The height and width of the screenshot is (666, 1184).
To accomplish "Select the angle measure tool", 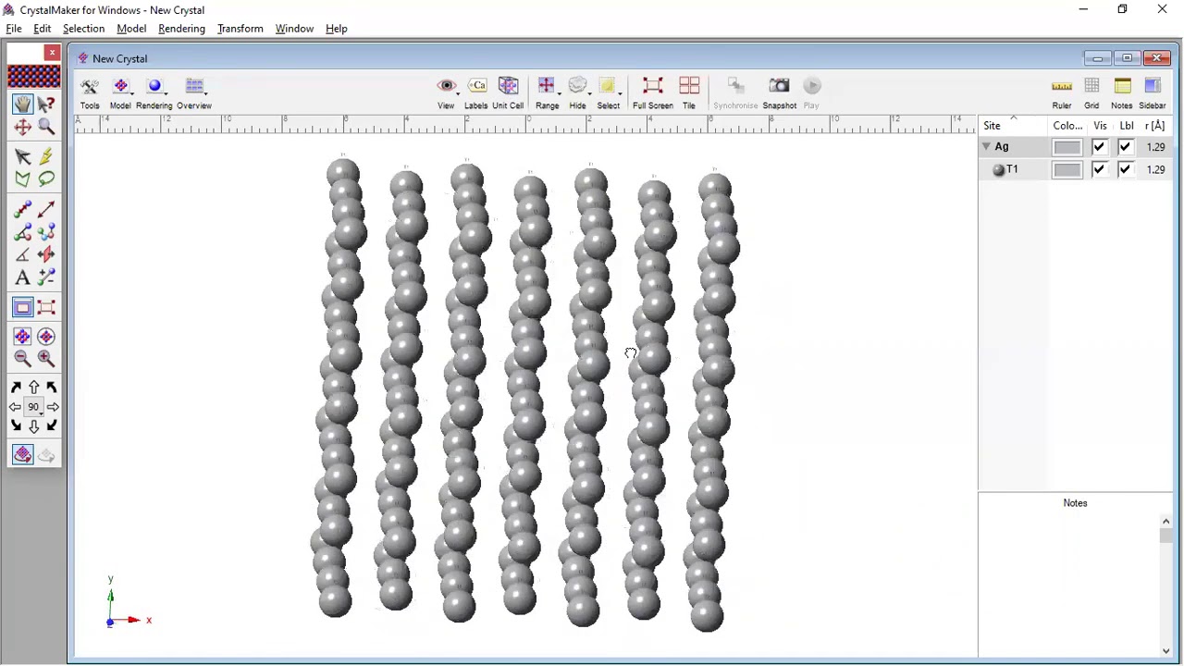I will [22, 254].
